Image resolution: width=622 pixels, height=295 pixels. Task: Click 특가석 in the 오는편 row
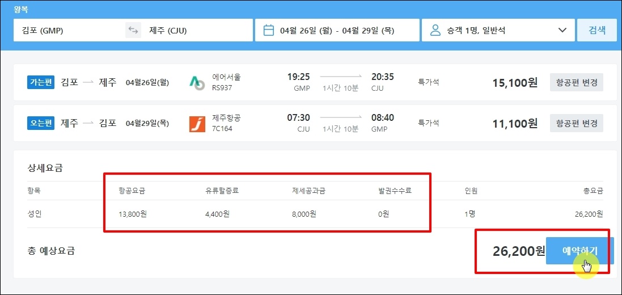coord(429,123)
